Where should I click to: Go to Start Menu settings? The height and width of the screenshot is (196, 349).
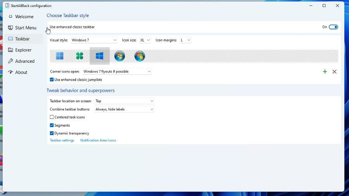point(24,28)
